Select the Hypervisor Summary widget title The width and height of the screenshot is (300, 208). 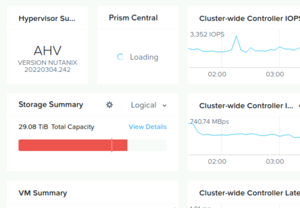point(47,18)
